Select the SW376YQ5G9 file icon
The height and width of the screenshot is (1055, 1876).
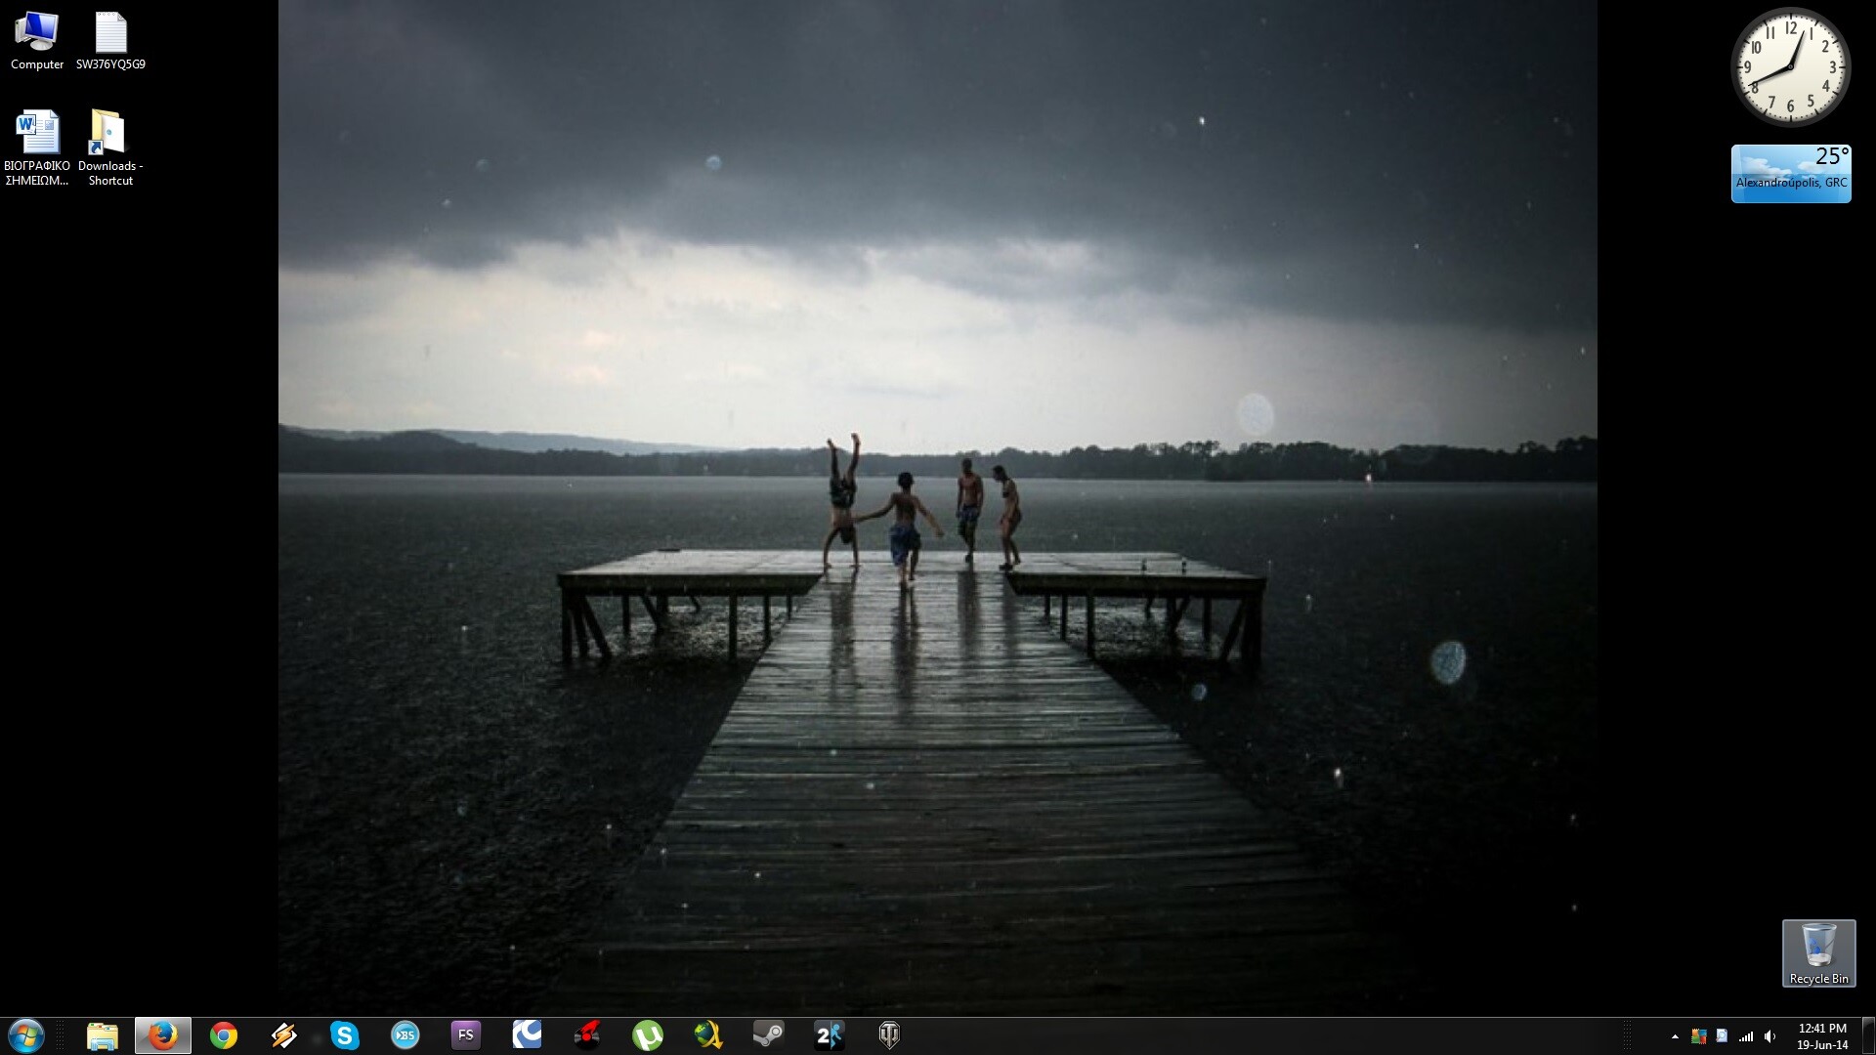click(x=110, y=41)
